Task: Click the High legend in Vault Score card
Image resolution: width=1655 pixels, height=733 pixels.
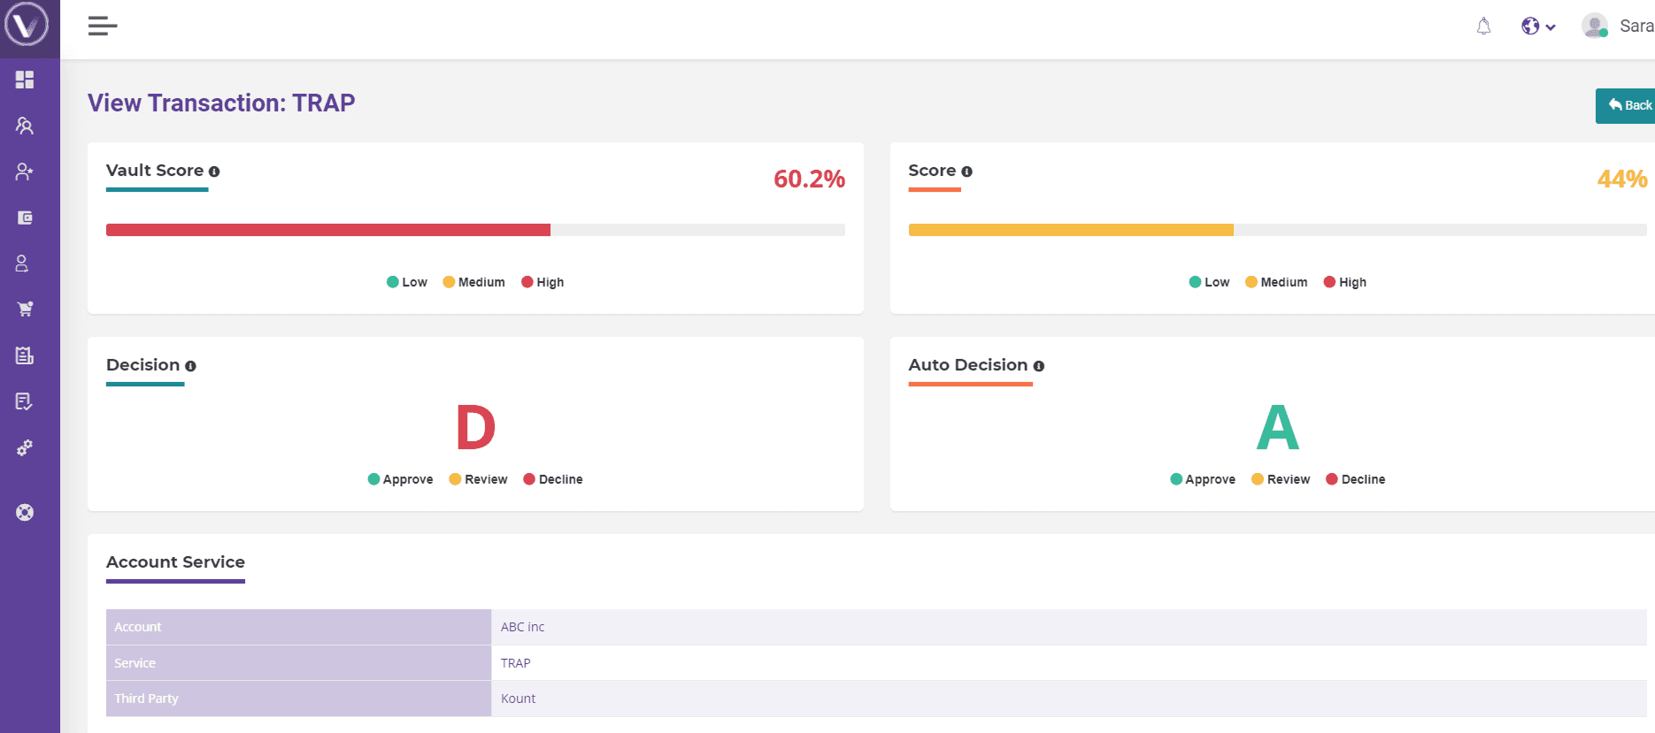Action: pos(543,282)
